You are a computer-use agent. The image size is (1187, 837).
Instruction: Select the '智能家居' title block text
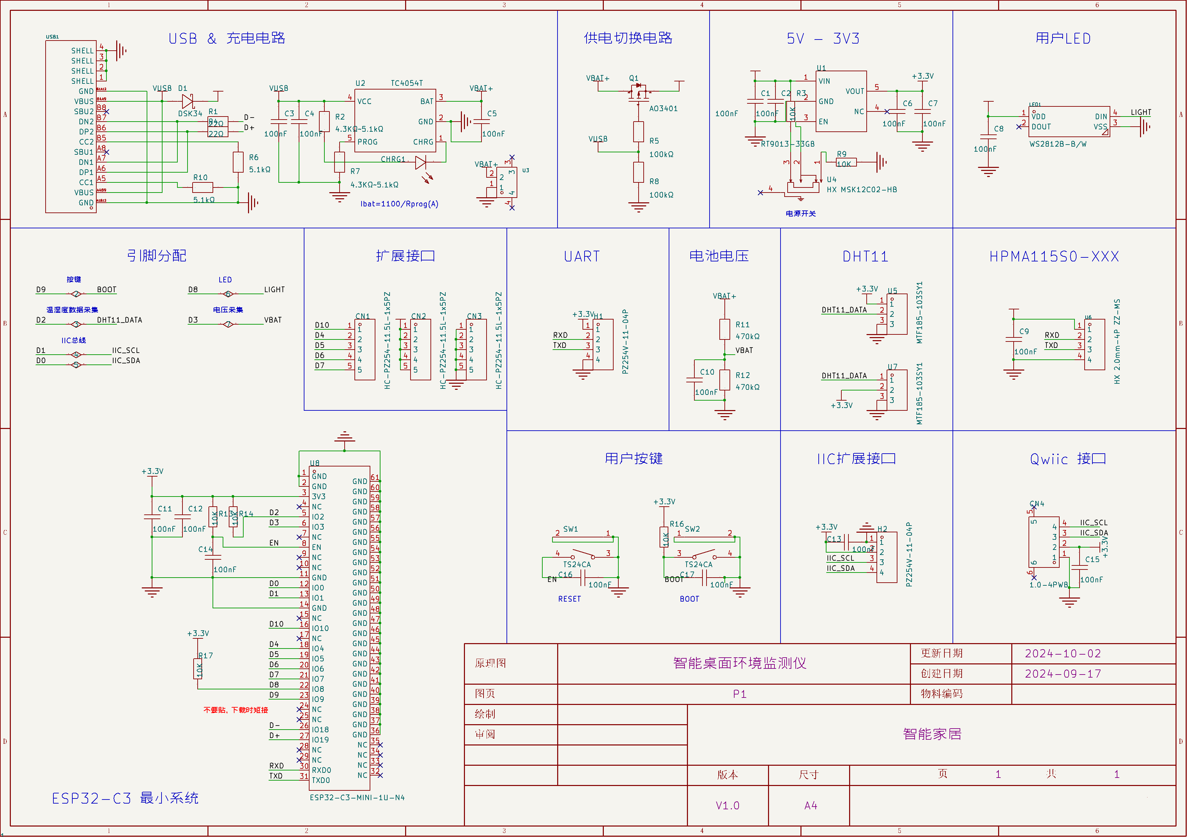click(x=932, y=734)
